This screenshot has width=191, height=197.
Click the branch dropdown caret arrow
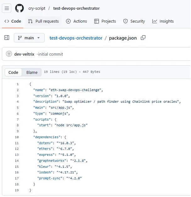pyautogui.click(x=39, y=38)
